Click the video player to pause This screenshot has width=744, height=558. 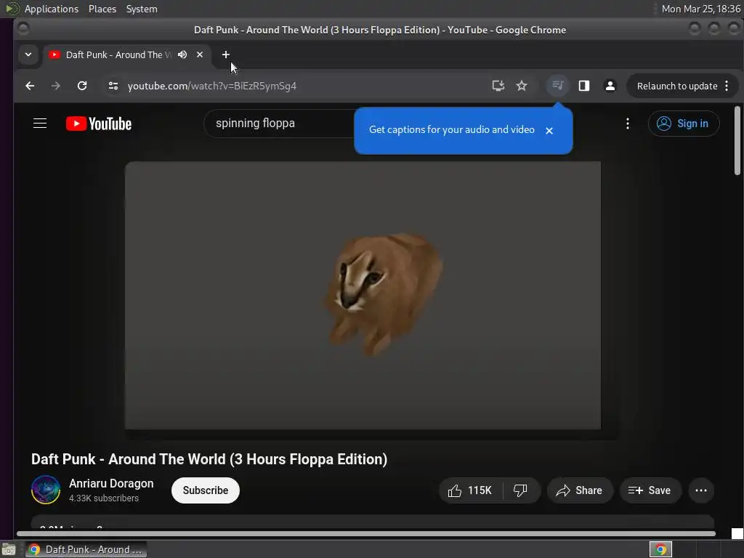[363, 295]
